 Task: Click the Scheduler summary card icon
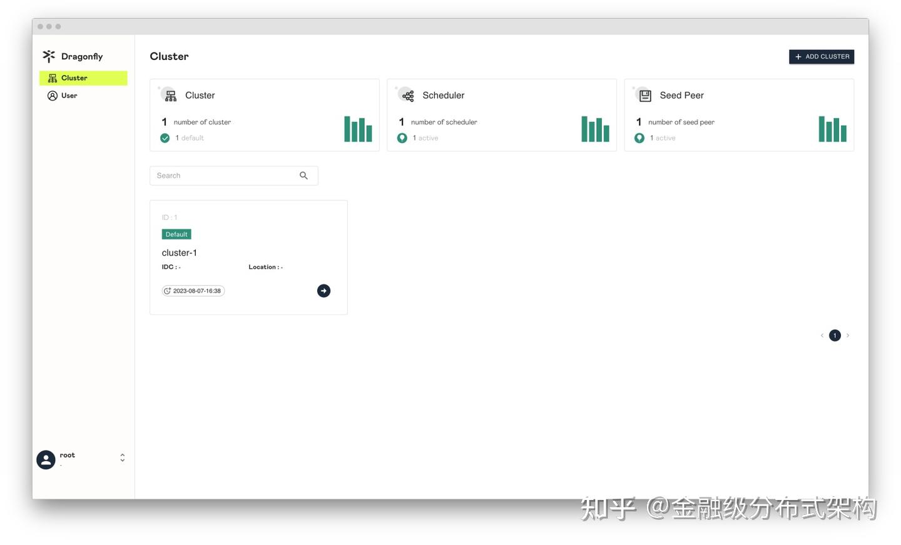pyautogui.click(x=408, y=96)
